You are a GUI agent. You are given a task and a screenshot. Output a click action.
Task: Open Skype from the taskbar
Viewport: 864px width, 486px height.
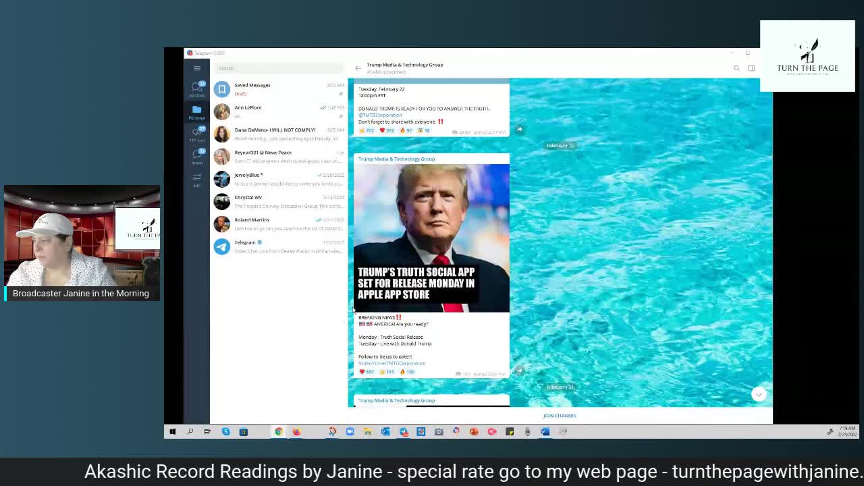[225, 431]
